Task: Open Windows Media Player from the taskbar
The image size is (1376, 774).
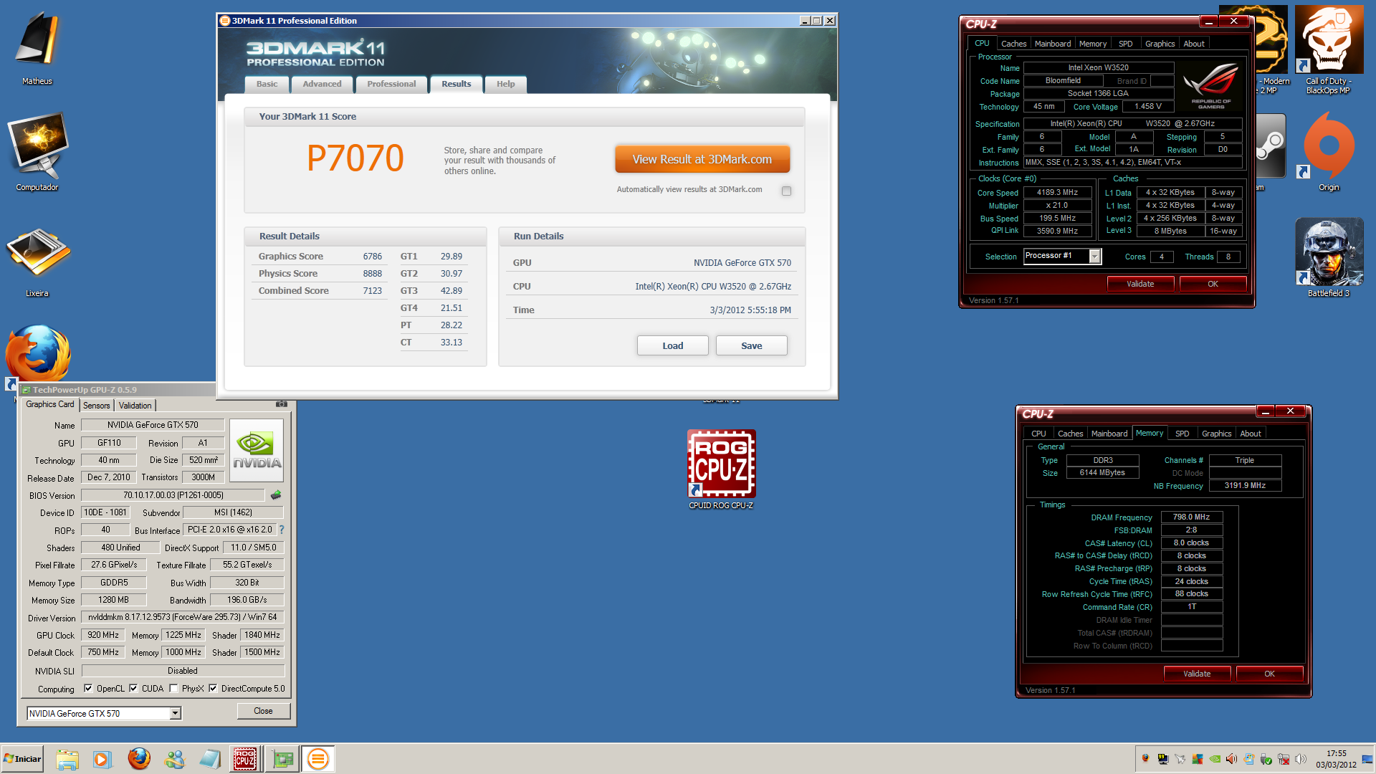Action: click(102, 759)
